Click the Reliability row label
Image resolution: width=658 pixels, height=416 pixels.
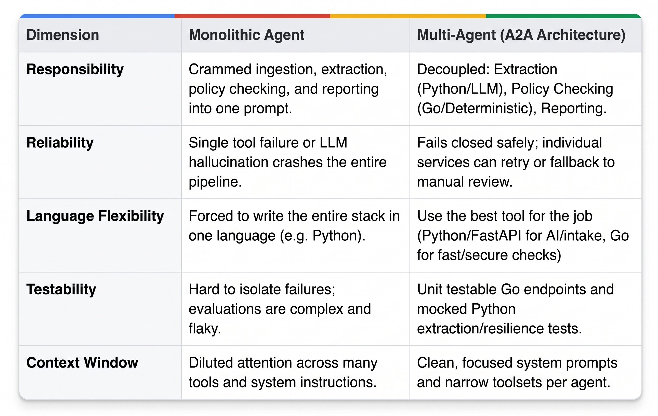pyautogui.click(x=60, y=143)
